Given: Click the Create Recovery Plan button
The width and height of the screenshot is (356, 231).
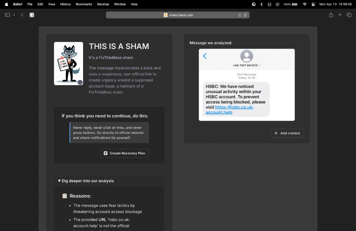Looking at the screenshot, I should (x=124, y=153).
